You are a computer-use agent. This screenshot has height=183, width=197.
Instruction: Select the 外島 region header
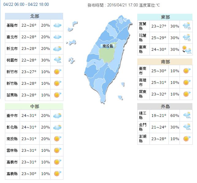pyautogui.click(x=165, y=106)
